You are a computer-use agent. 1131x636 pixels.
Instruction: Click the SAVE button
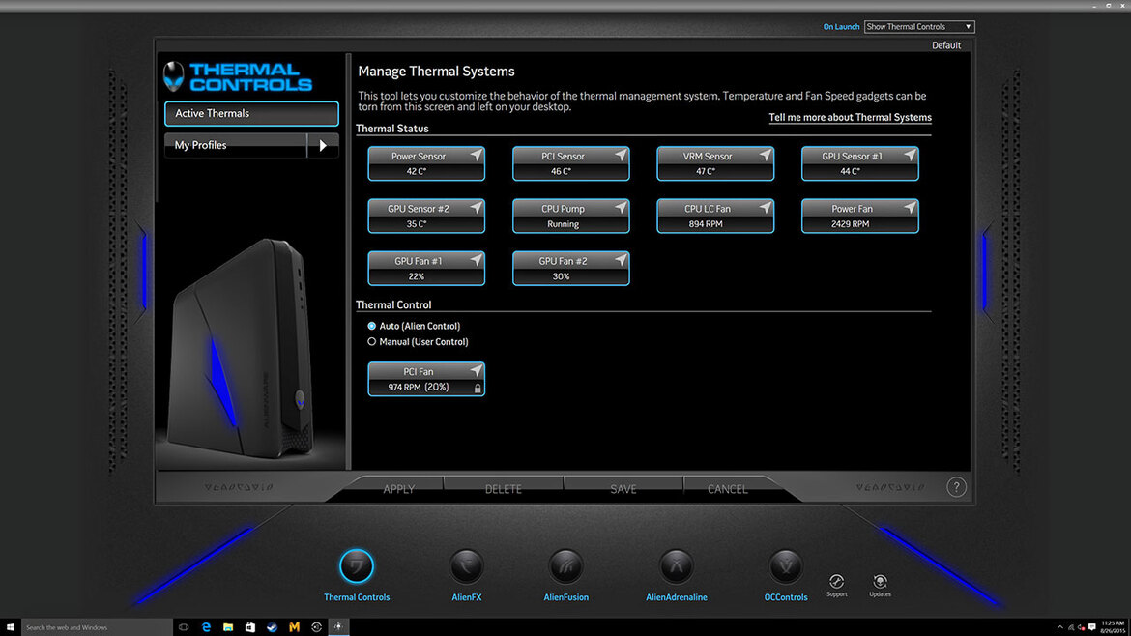623,489
